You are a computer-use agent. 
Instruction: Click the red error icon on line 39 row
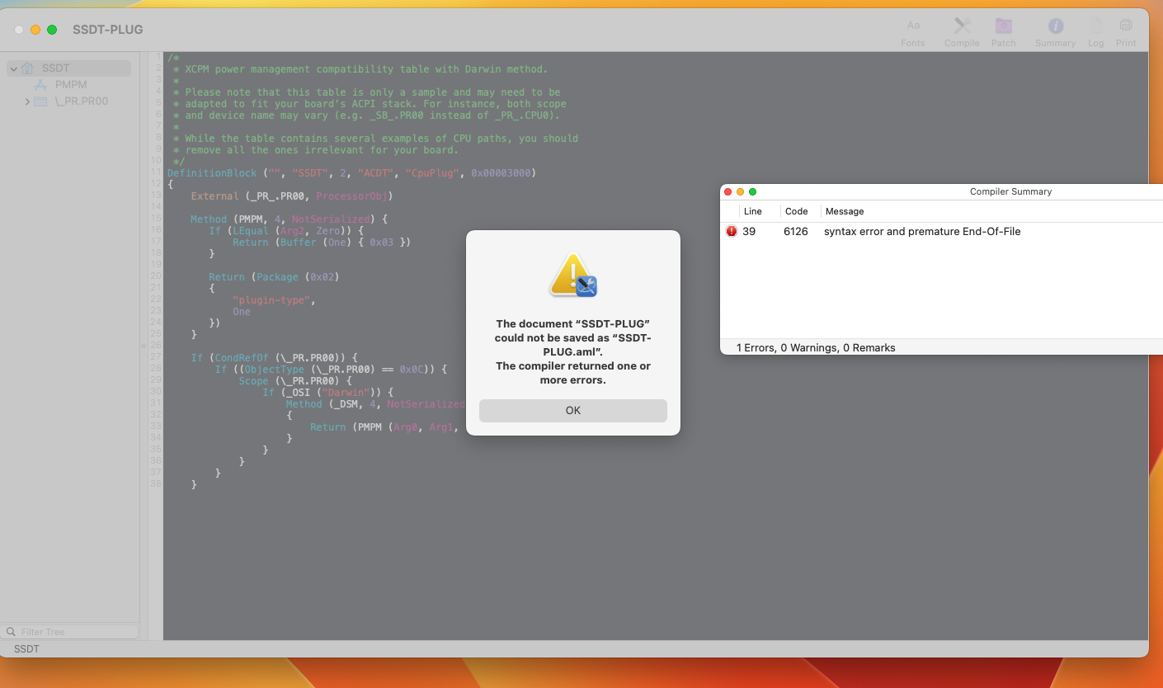click(x=732, y=232)
